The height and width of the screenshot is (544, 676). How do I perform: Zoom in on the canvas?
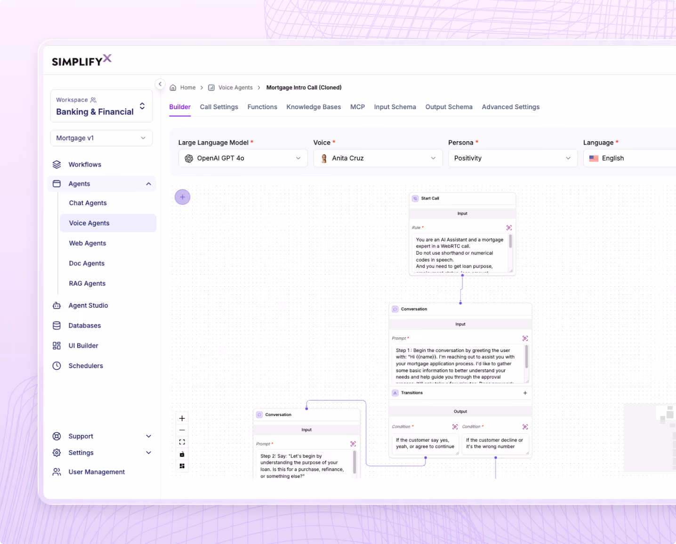coord(182,418)
